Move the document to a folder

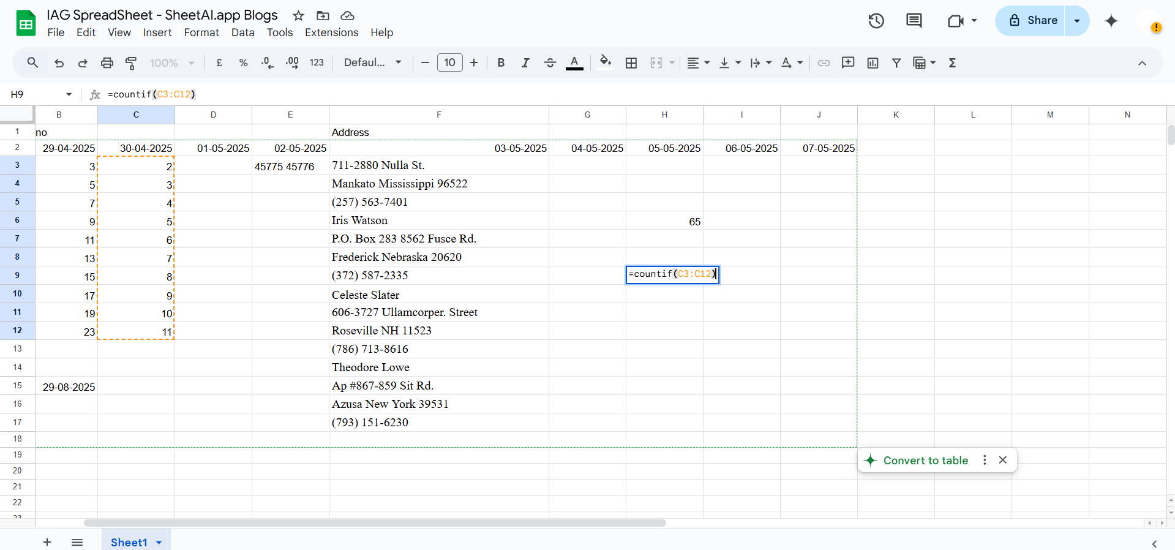coord(323,15)
